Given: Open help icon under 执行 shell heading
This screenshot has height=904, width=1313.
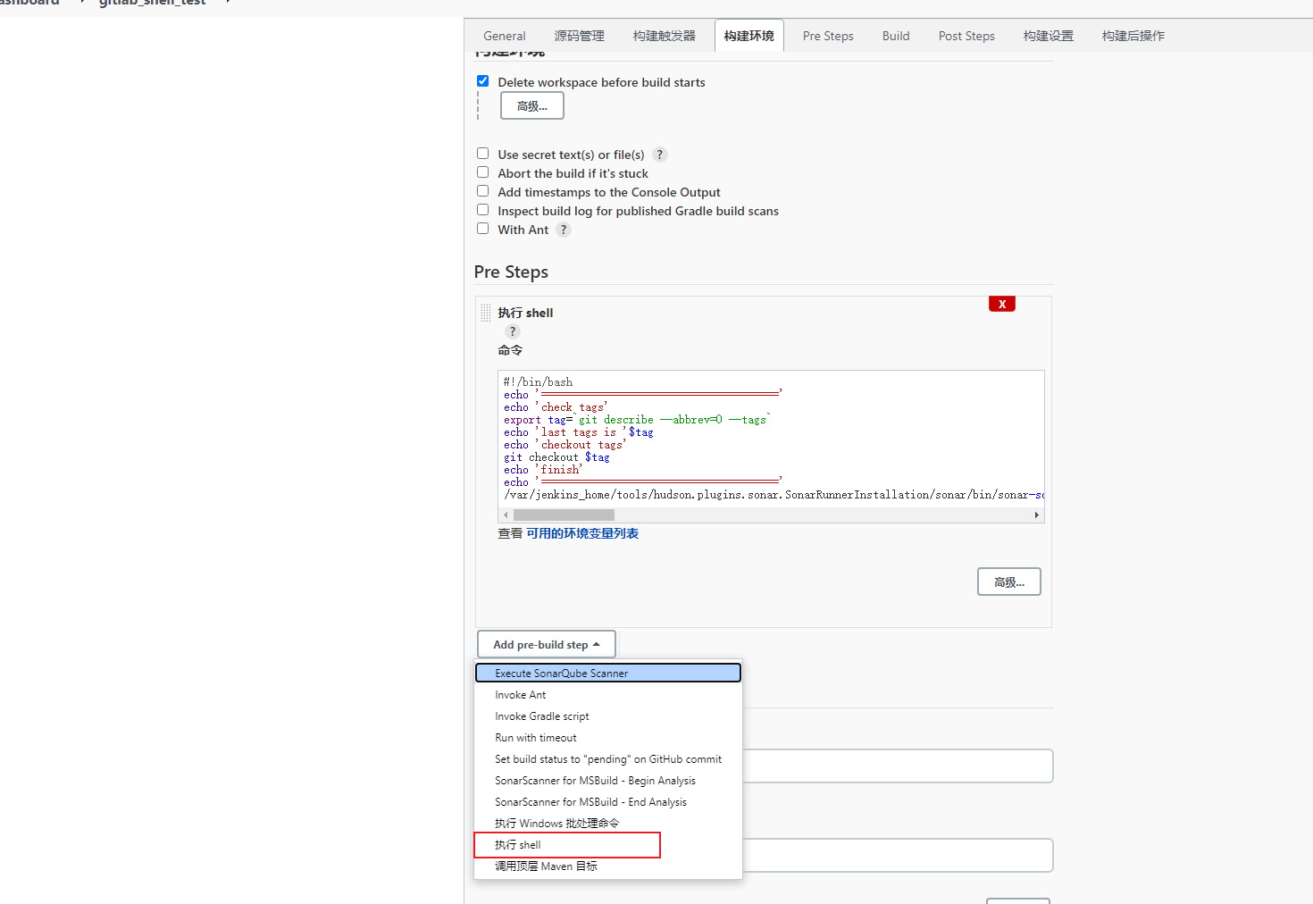Looking at the screenshot, I should [513, 331].
